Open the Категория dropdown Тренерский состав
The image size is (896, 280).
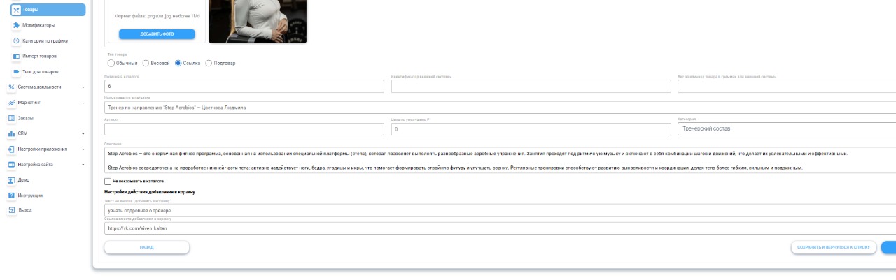[x=785, y=128]
